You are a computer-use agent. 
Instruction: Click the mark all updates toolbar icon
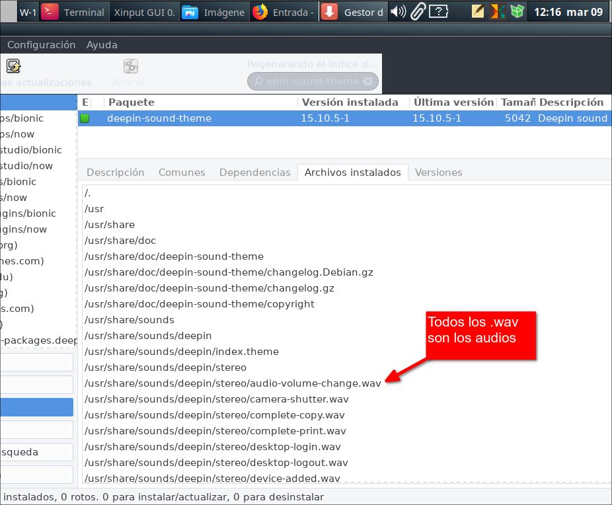13,66
